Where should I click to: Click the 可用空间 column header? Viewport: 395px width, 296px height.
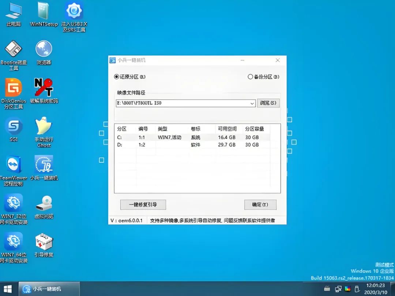227,129
